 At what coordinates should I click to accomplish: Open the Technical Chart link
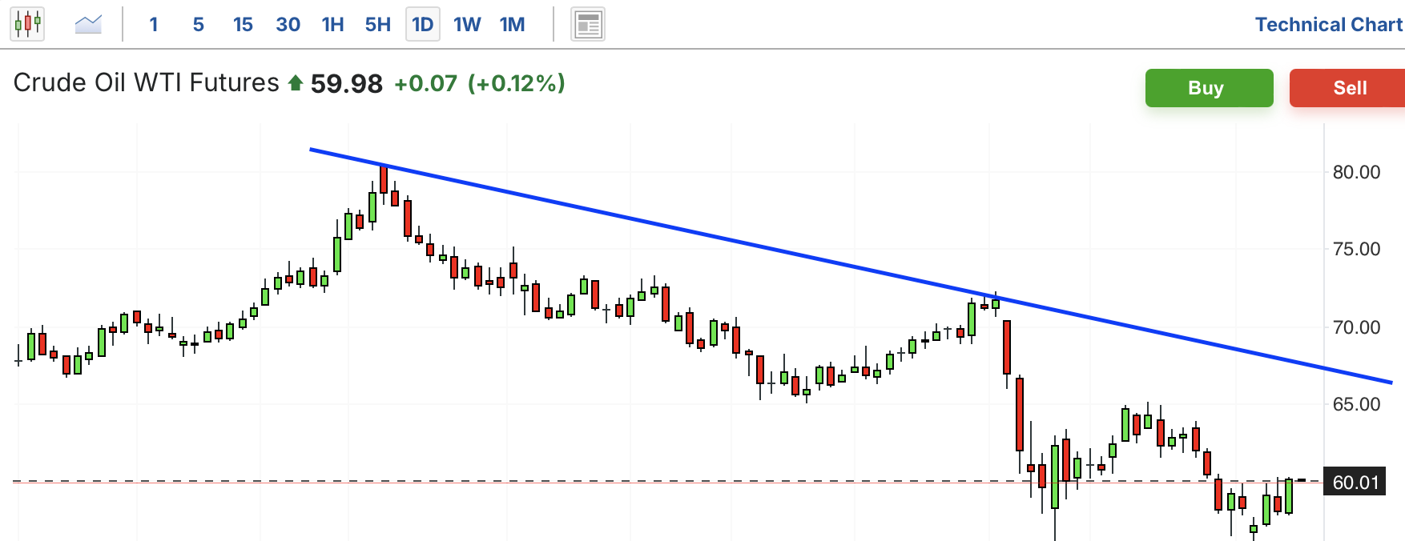click(x=1329, y=25)
